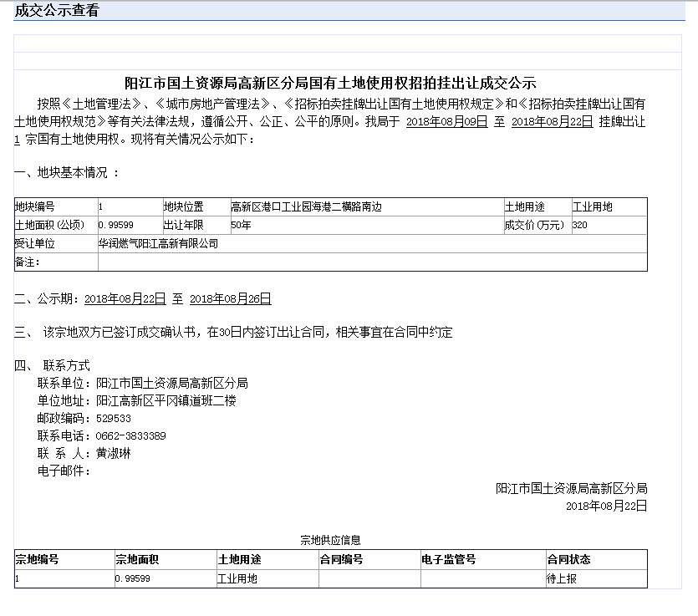
Task: Click the 公示期 start date 2018年08月22日
Action: [x=125, y=298]
